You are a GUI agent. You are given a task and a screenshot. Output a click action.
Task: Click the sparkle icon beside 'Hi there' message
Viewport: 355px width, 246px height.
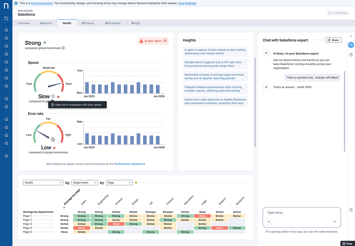point(266,53)
